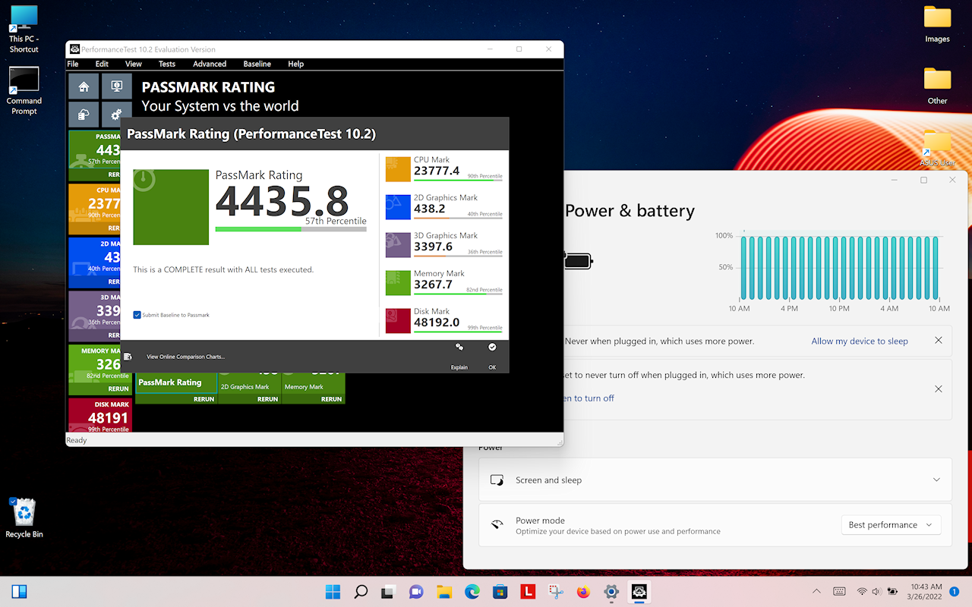Screen dimensions: 972x607
Task: Open the View menu
Action: click(134, 64)
